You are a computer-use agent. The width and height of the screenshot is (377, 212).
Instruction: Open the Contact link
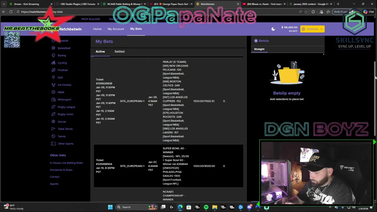tap(54, 177)
